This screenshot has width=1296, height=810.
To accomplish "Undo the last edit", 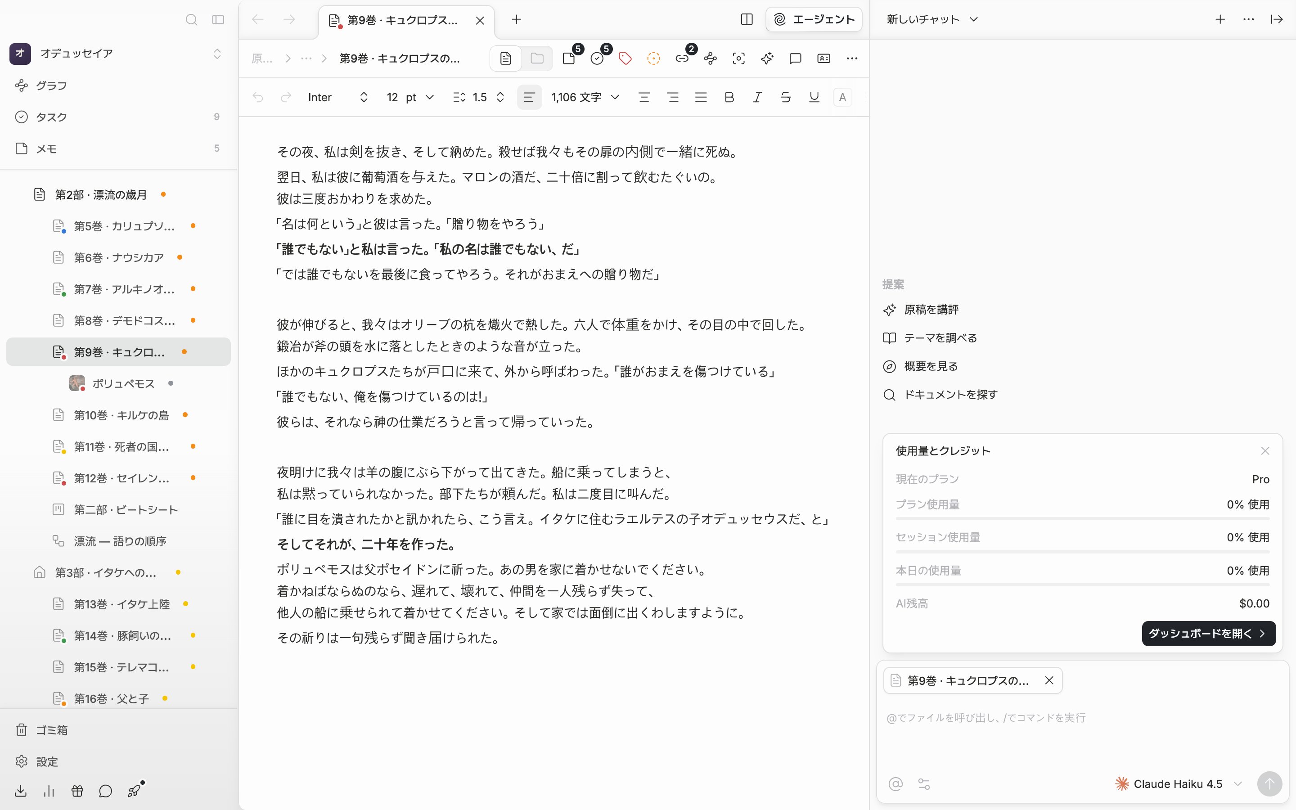I will pyautogui.click(x=258, y=98).
